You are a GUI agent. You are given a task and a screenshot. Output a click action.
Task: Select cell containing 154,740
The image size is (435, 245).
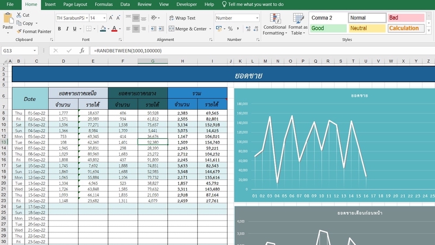tap(212, 142)
